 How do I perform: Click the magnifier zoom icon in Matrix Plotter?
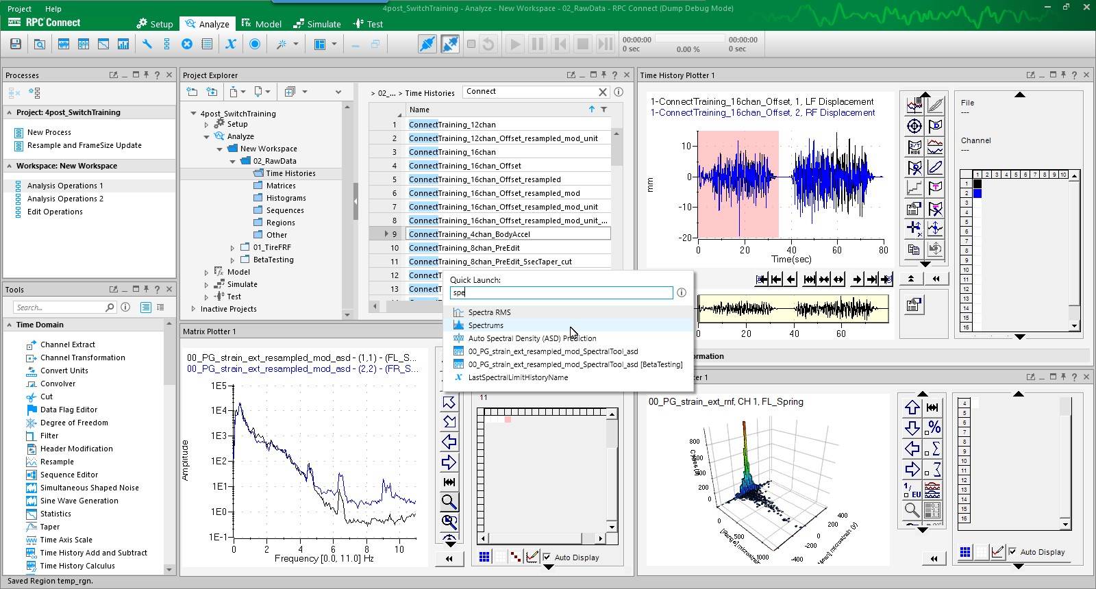(x=449, y=502)
